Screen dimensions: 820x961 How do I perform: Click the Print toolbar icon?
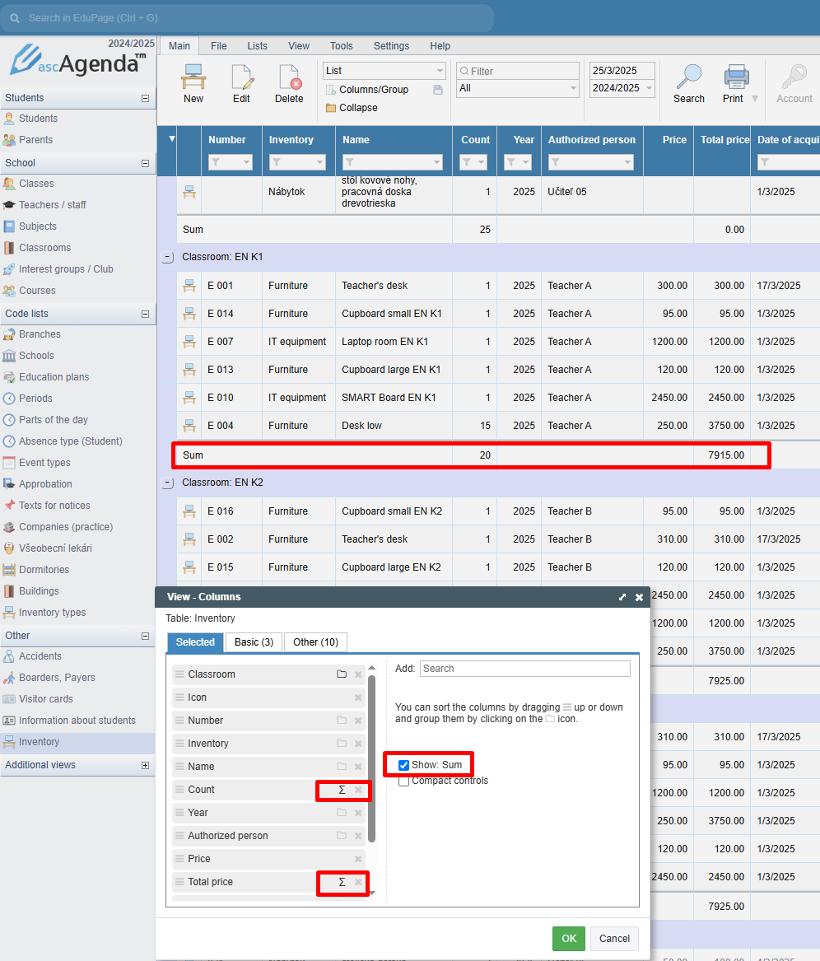point(735,77)
